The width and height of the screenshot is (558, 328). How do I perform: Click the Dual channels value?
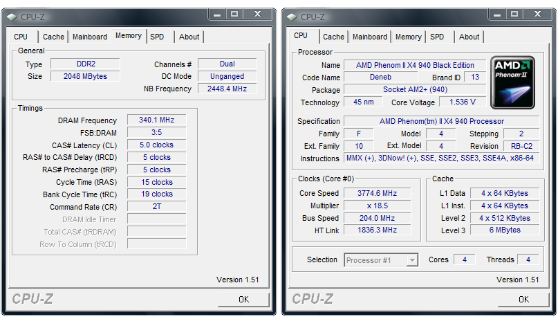click(227, 64)
